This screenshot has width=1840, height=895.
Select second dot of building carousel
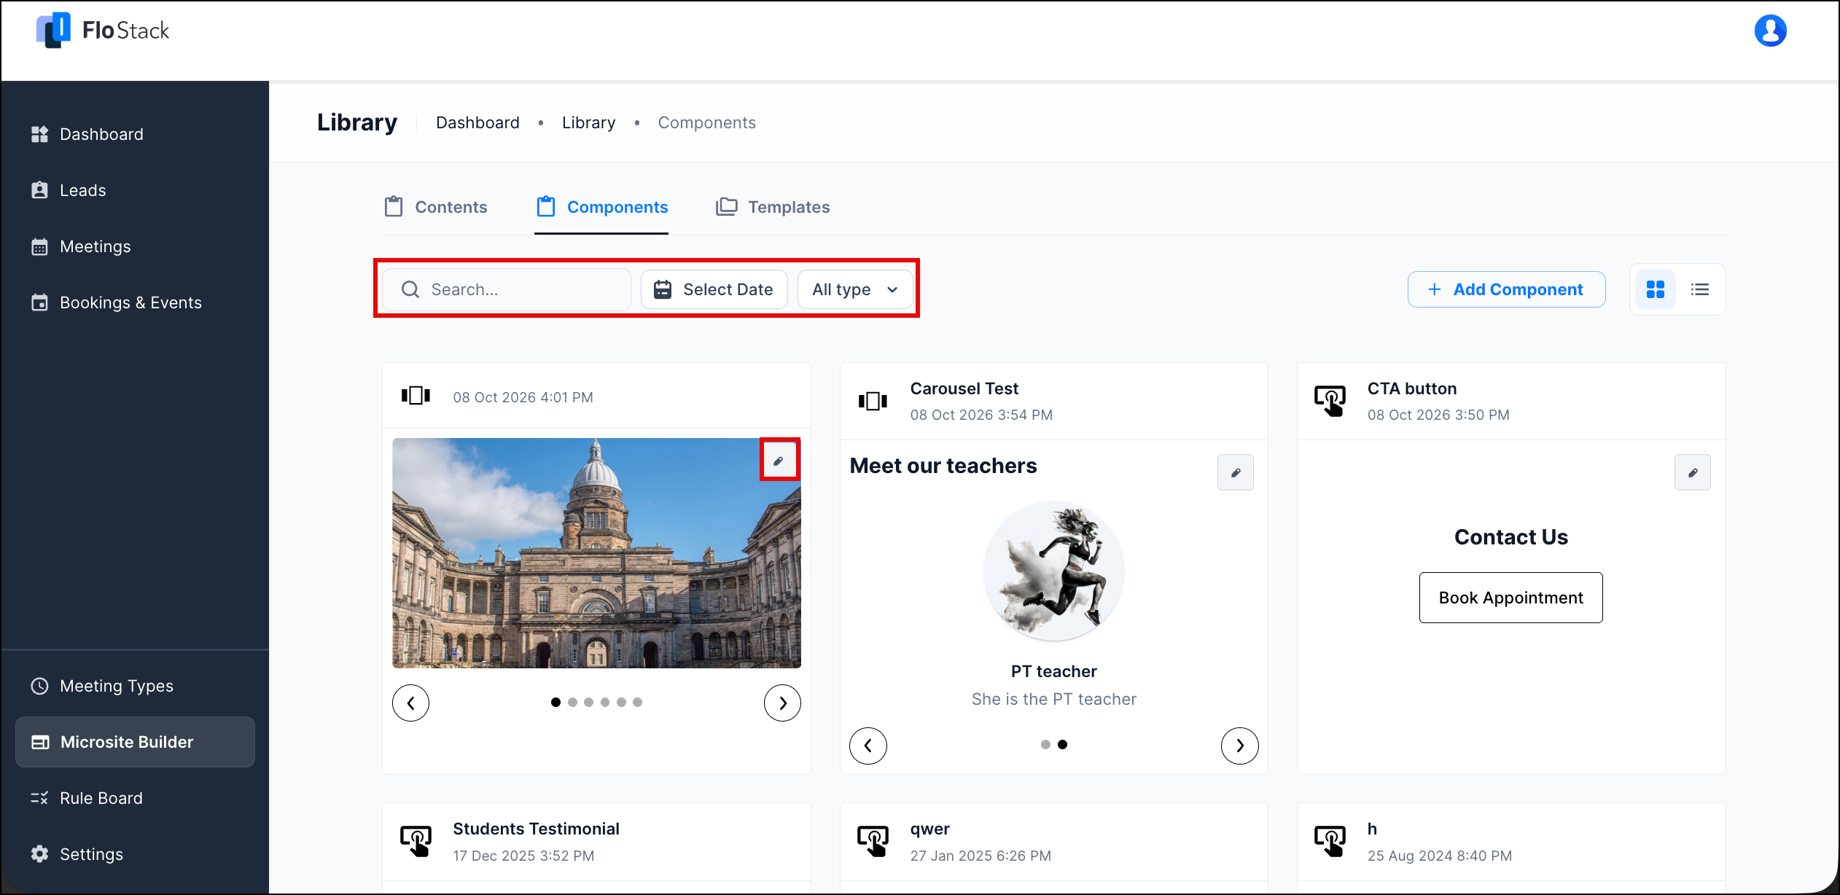572,703
